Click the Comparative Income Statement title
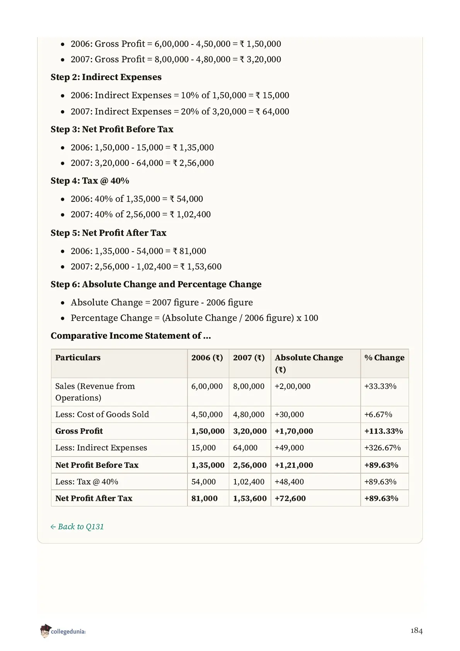Image resolution: width=460 pixels, height=651 pixels. [131, 336]
